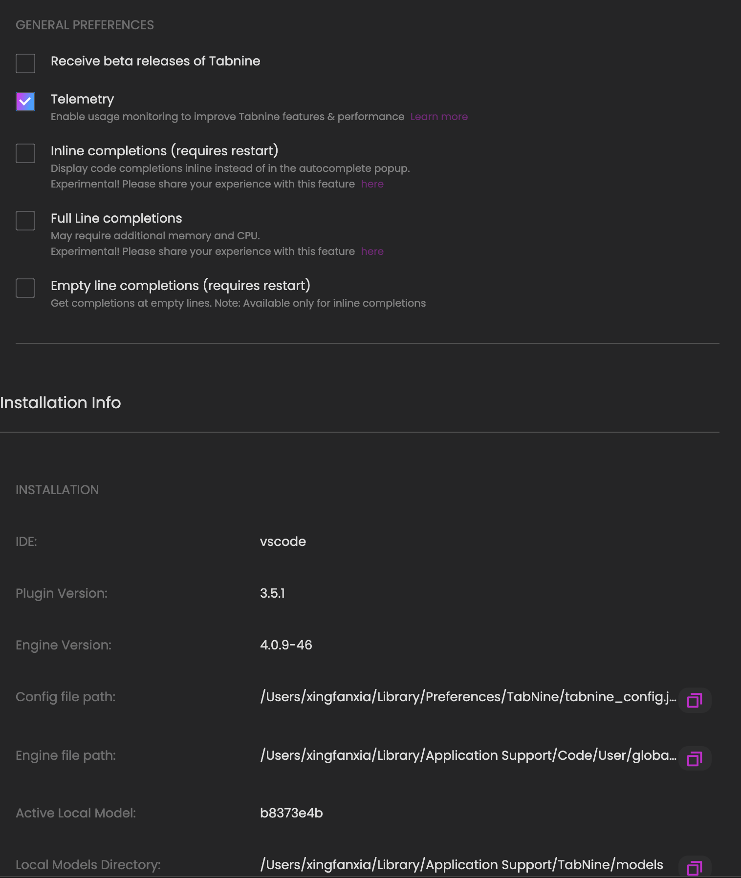Click the engine version 4.0.9-46 text

coord(286,645)
